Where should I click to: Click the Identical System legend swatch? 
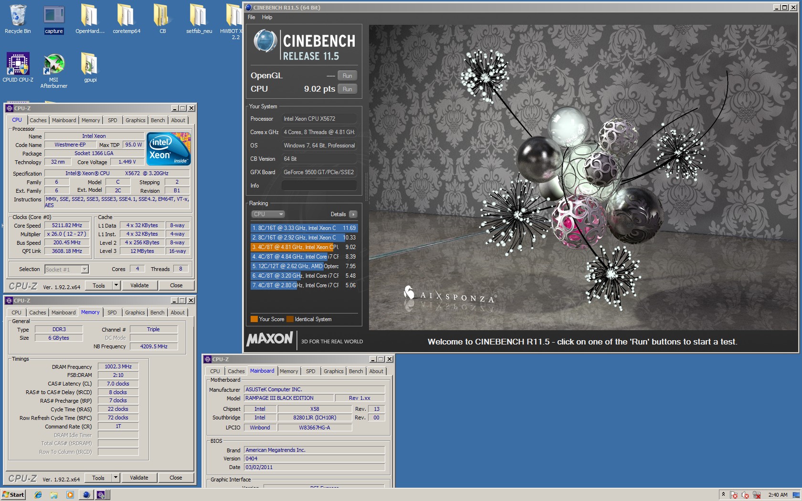click(x=290, y=319)
